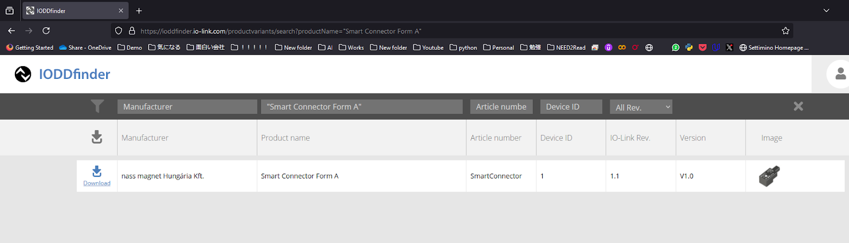The height and width of the screenshot is (243, 849).
Task: Open the python bookmarks folder
Action: click(463, 48)
